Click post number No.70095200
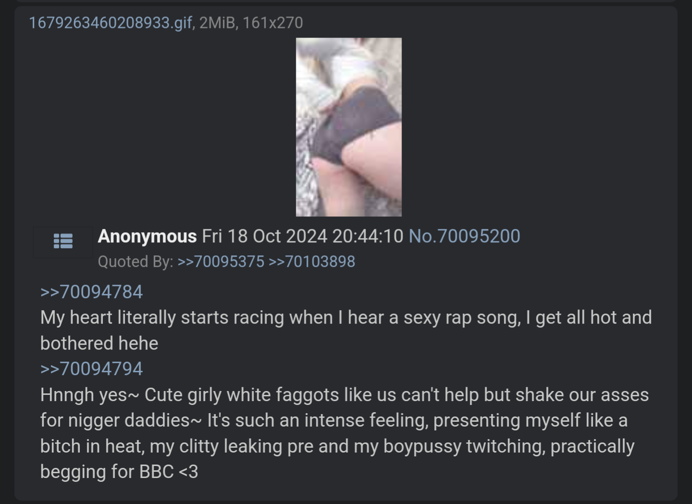Image resolution: width=692 pixels, height=504 pixels. point(464,236)
